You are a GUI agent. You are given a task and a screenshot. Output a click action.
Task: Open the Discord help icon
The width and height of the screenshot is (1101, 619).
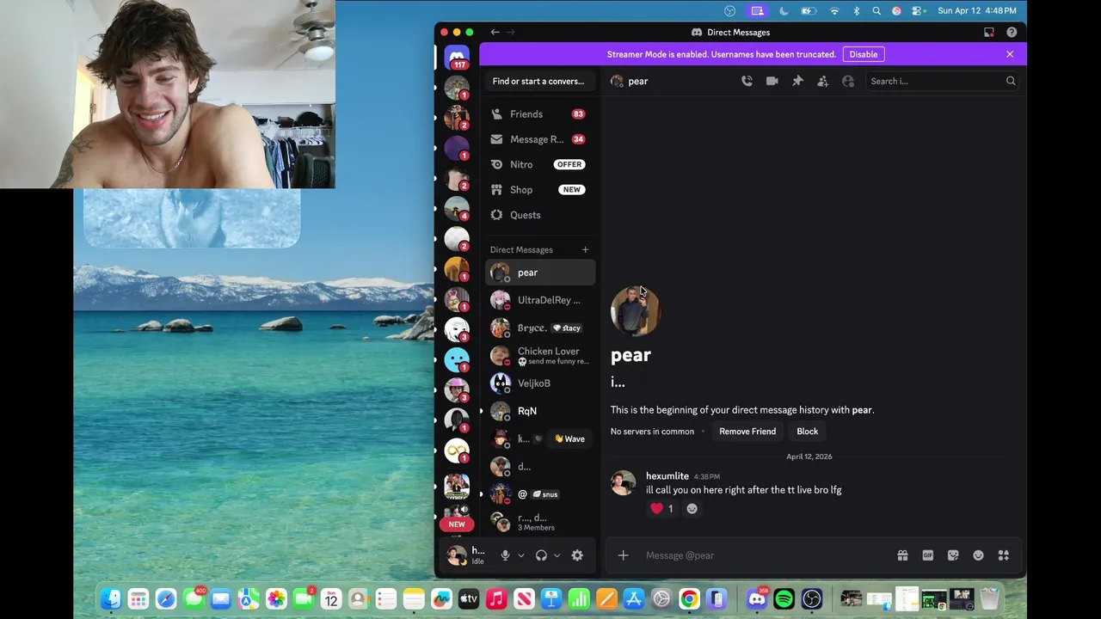click(1012, 32)
